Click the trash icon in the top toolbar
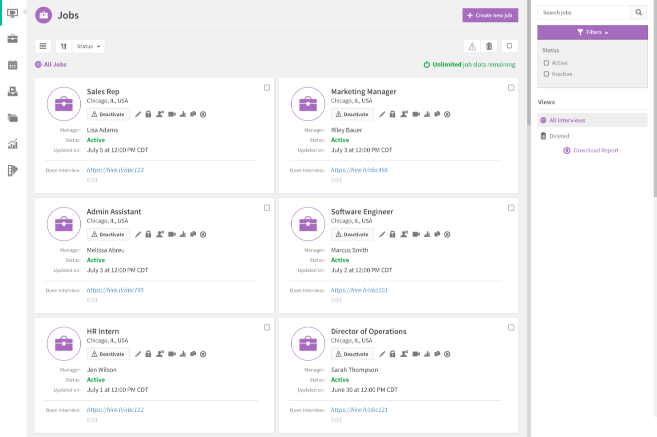 [489, 46]
